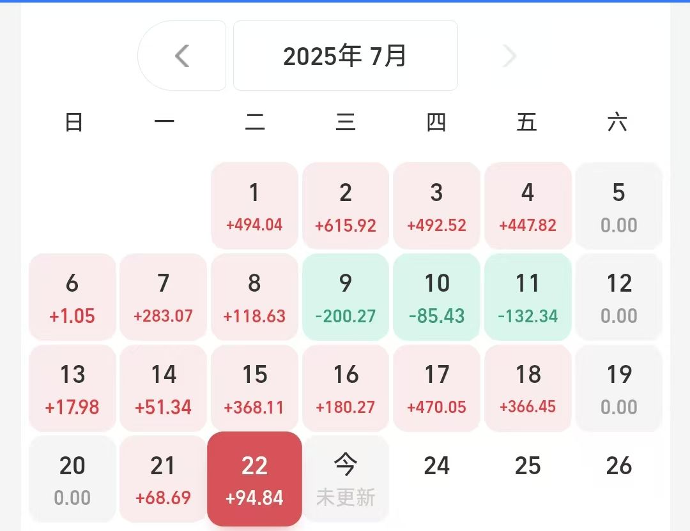Image resolution: width=690 pixels, height=531 pixels.
Task: Click the next month right chevron
Action: pos(509,56)
